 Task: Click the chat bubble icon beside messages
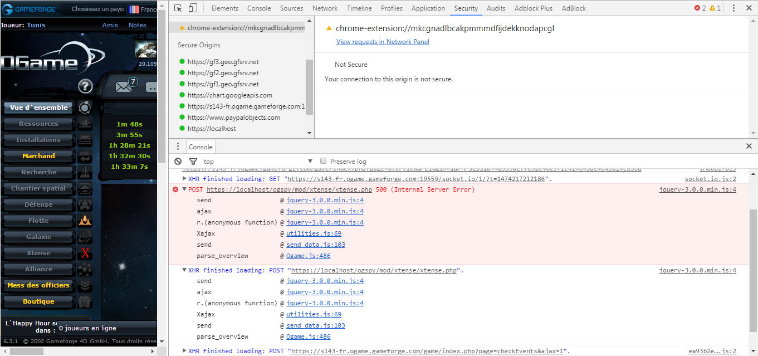click(x=152, y=87)
